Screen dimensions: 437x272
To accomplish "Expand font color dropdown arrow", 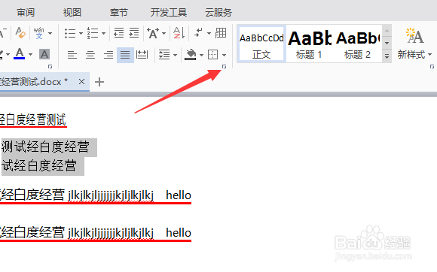I will [31, 54].
